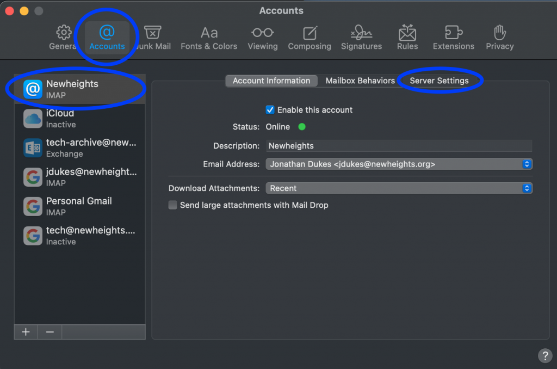The width and height of the screenshot is (557, 369).
Task: Open the Signatures preferences pane
Action: pos(361,38)
